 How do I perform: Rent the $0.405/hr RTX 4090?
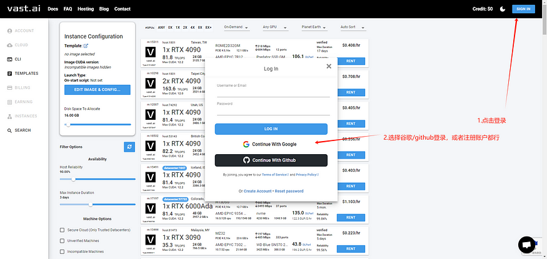pos(351,124)
